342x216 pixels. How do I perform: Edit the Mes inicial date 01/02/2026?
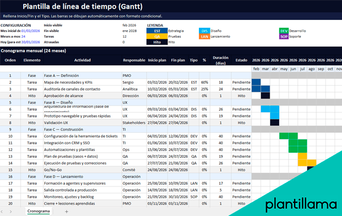pos(31,31)
